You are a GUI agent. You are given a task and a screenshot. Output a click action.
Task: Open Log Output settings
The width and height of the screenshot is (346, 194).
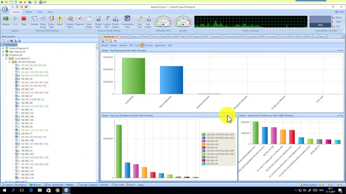coord(148,22)
